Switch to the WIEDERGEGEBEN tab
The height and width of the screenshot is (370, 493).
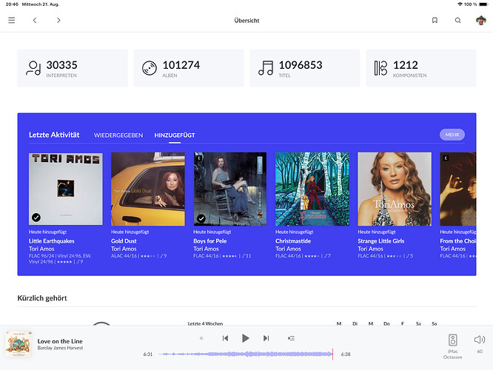(118, 135)
